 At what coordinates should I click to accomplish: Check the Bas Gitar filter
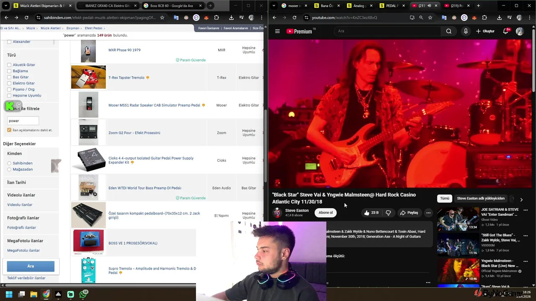point(9,77)
